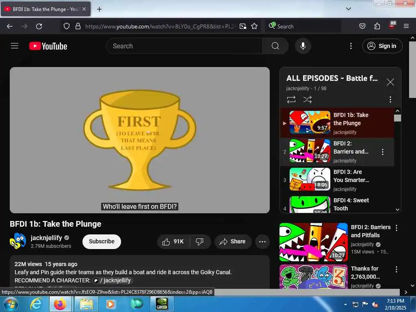Open YouTube settings three-dot menu
Viewport: 416px width, 312px height.
[351, 46]
